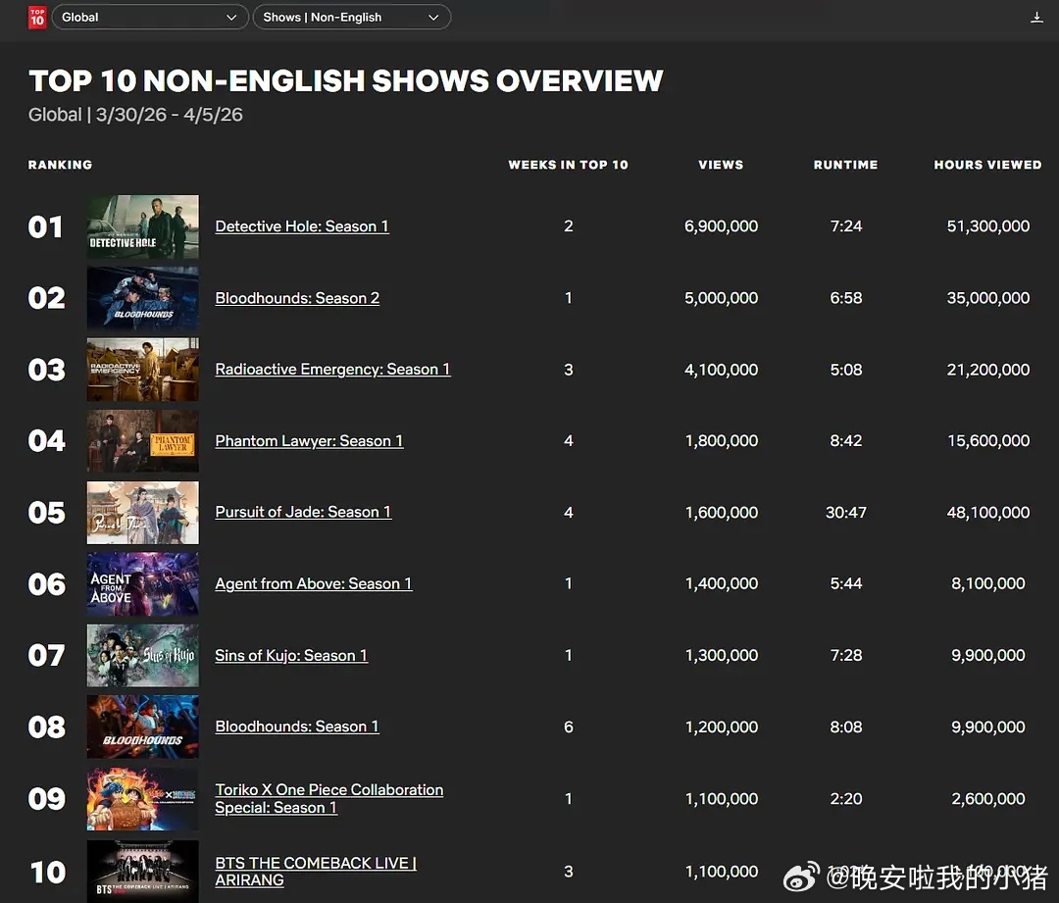This screenshot has height=903, width=1059.
Task: Click the 35,000,000 hours viewed value
Action: click(x=988, y=298)
